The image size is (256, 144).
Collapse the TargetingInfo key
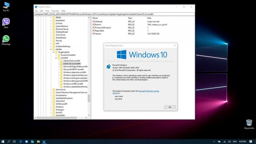tap(53, 52)
